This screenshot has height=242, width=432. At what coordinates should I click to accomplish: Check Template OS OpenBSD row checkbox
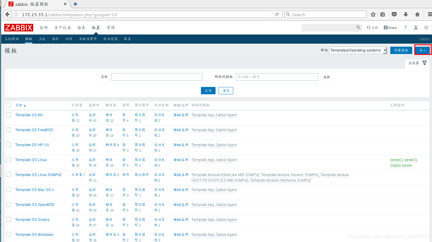[x=9, y=204]
